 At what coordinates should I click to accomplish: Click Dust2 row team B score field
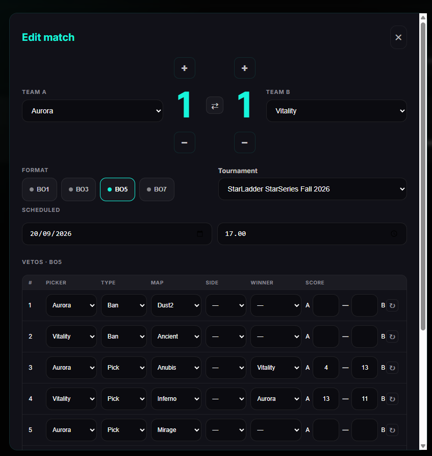pos(365,305)
